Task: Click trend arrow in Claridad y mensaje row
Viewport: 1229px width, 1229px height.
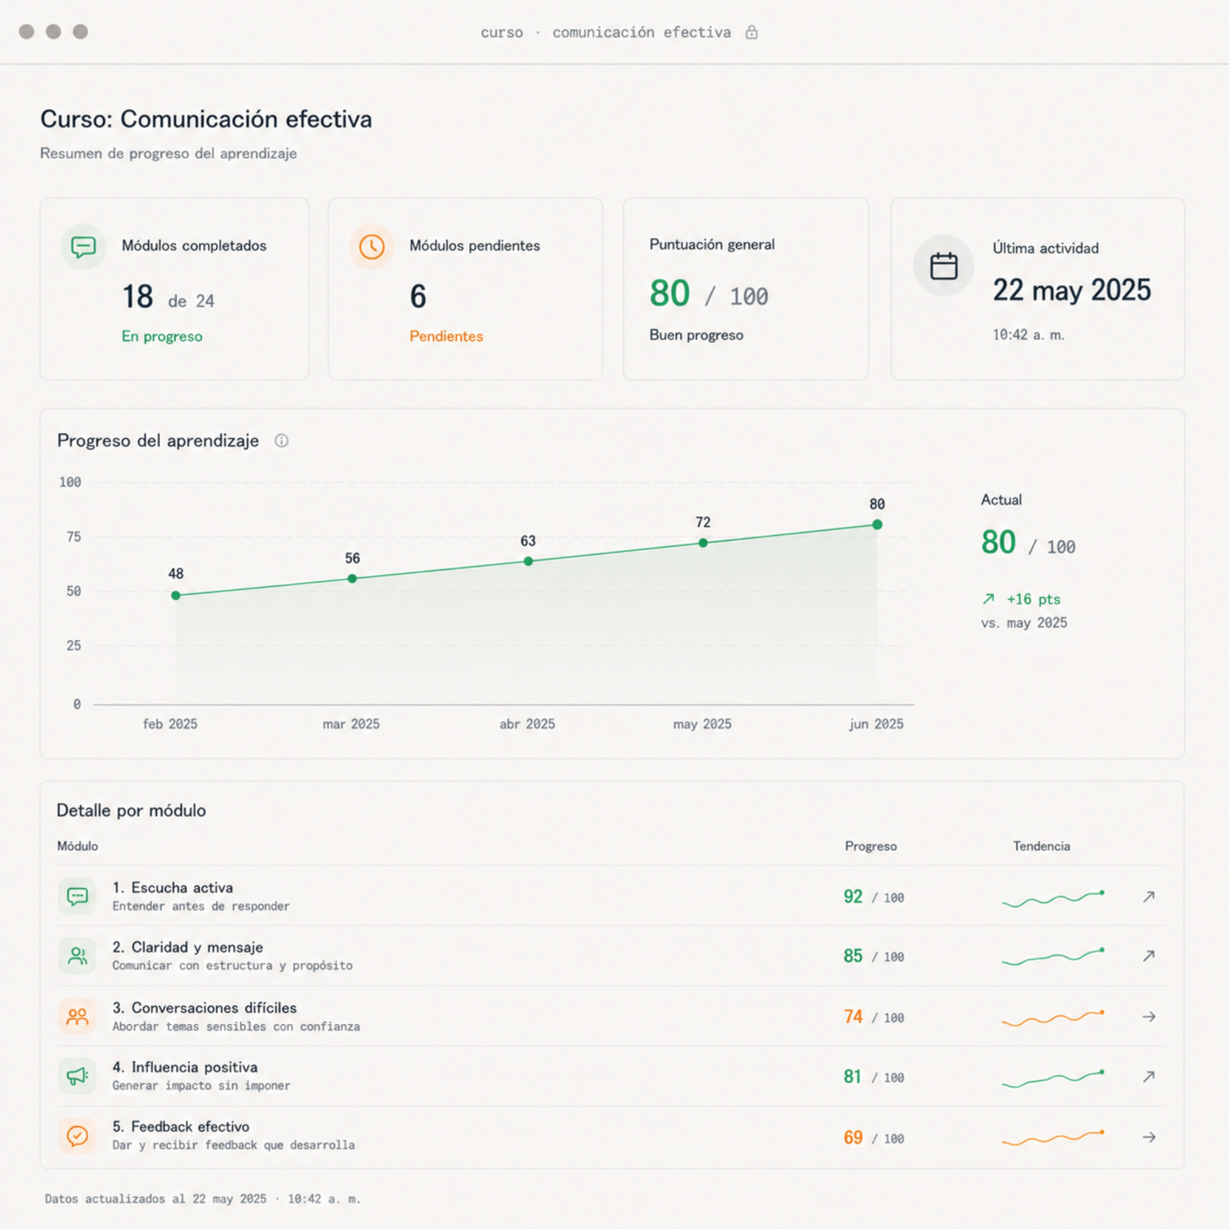Action: point(1148,955)
